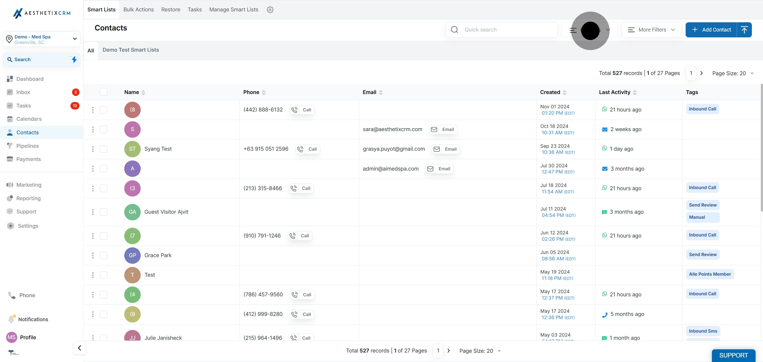Go to next page using bottom arrow
The height and width of the screenshot is (362, 763).
449,351
